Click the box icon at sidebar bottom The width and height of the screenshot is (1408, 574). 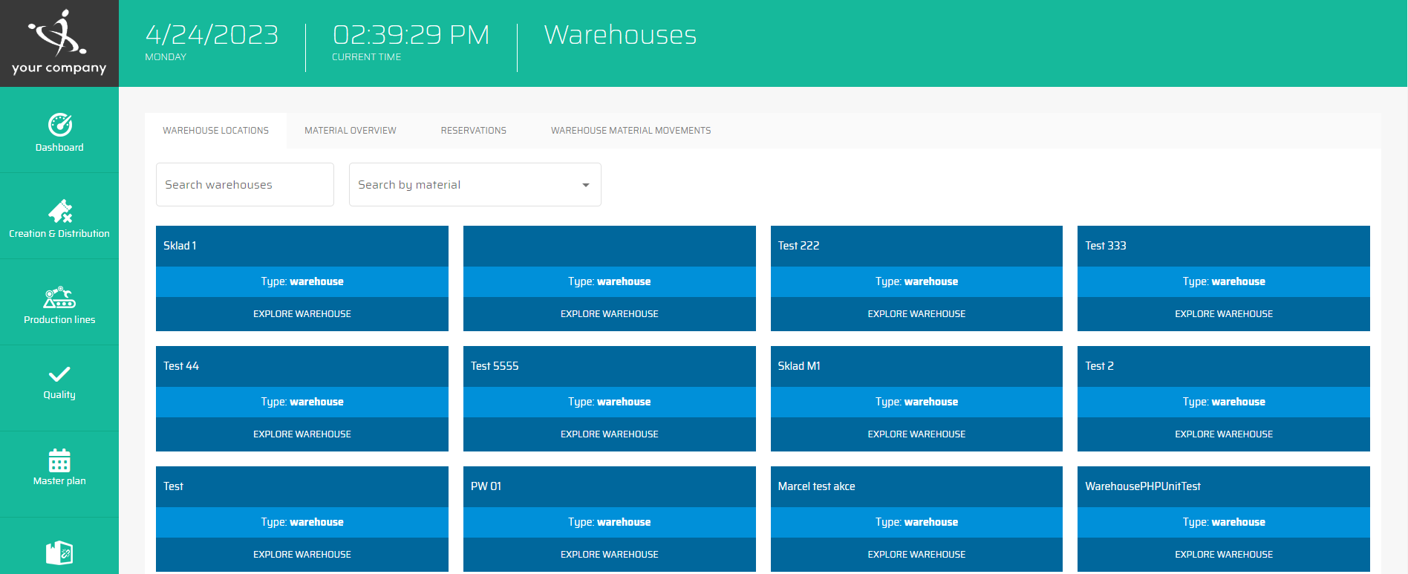pyautogui.click(x=59, y=552)
